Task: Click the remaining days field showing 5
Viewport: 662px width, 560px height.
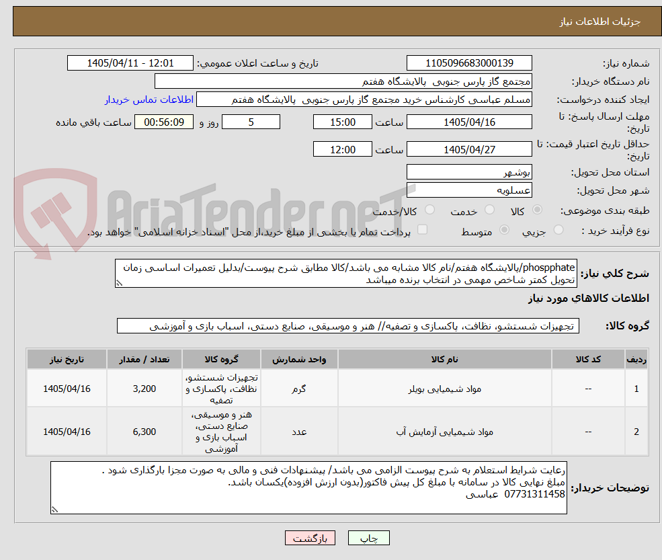Action: pyautogui.click(x=251, y=122)
